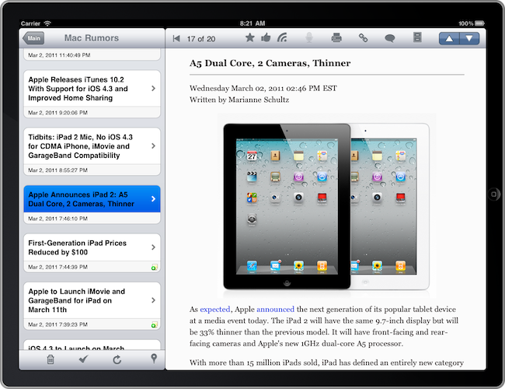Screen dimensions: 505x389
Task: Open the archive drawer icon
Action: pos(417,37)
